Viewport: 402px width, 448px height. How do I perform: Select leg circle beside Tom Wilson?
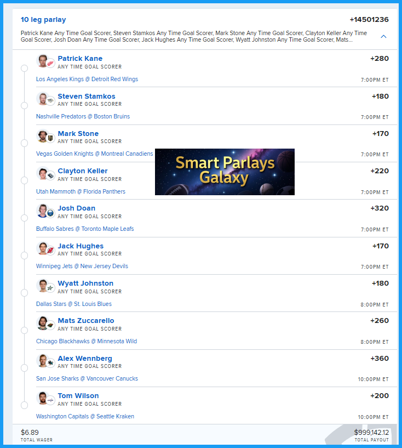[25, 405]
